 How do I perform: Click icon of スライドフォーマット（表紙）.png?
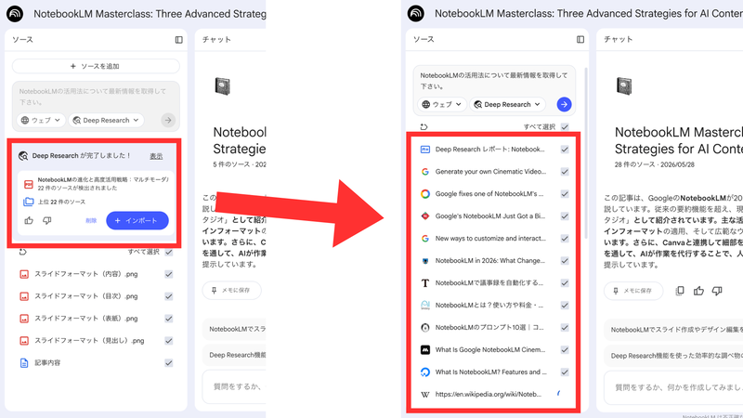[24, 319]
